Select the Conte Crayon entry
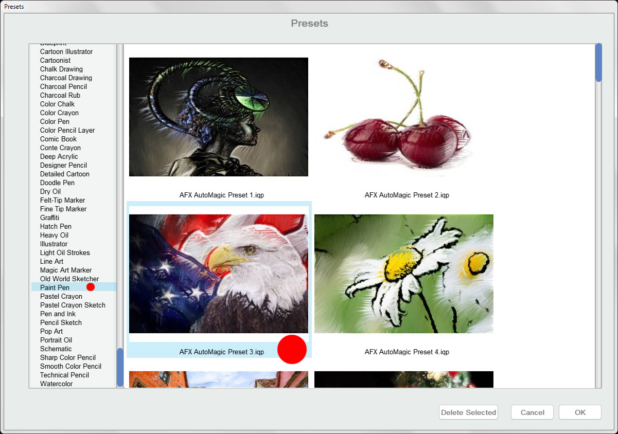 60,148
